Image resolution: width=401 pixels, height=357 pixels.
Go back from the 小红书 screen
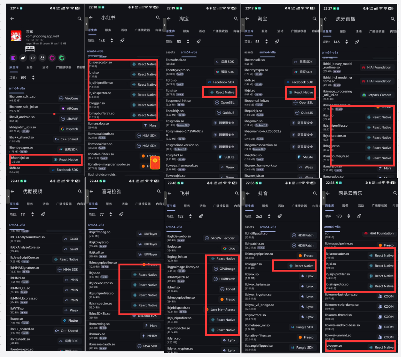[91, 18]
